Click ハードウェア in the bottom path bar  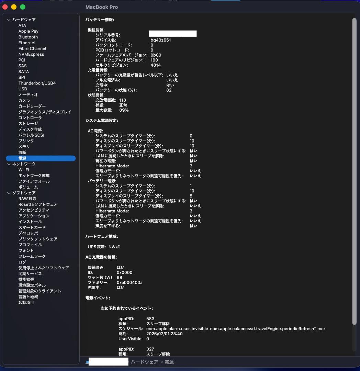click(x=144, y=362)
